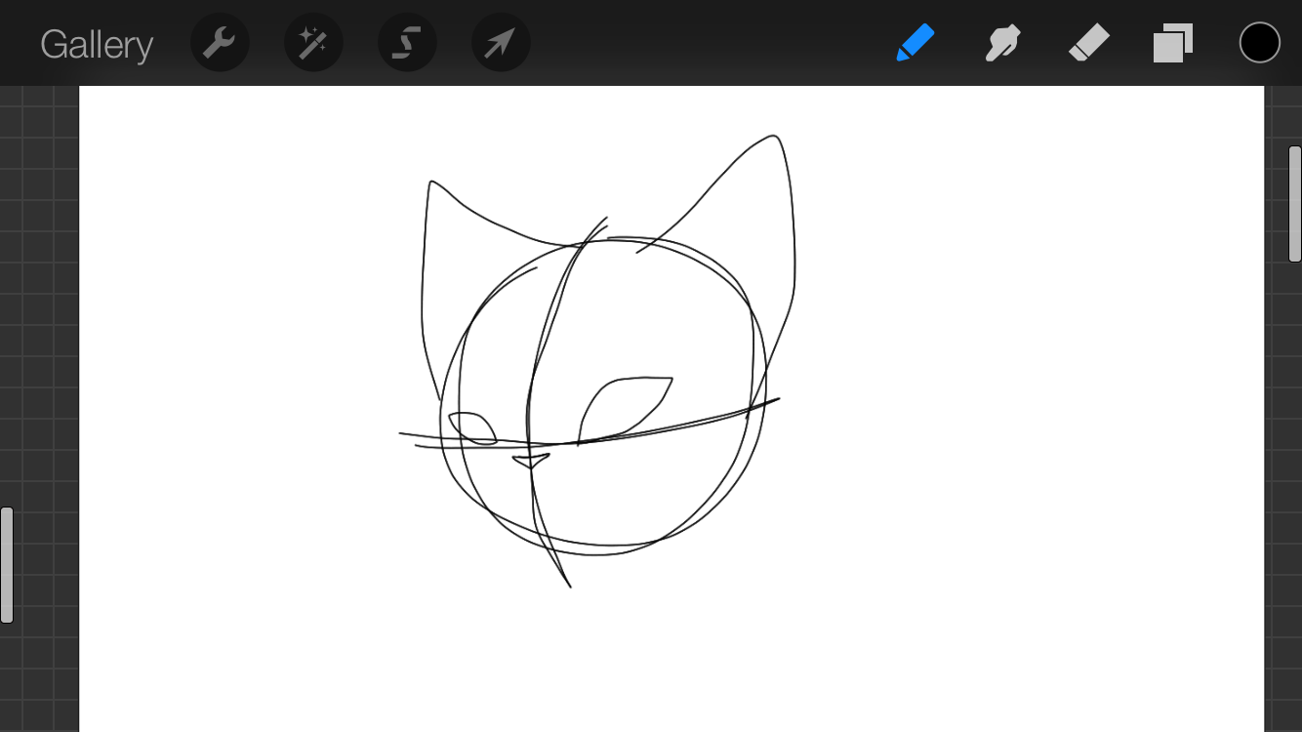The width and height of the screenshot is (1302, 732).
Task: Open the Actions wrench menu
Action: pos(220,43)
